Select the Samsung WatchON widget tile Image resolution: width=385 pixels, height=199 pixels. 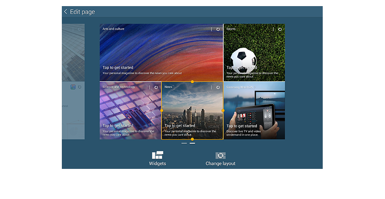pos(254,110)
